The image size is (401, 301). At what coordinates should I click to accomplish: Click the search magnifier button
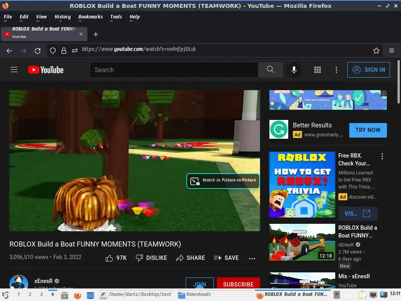(270, 70)
